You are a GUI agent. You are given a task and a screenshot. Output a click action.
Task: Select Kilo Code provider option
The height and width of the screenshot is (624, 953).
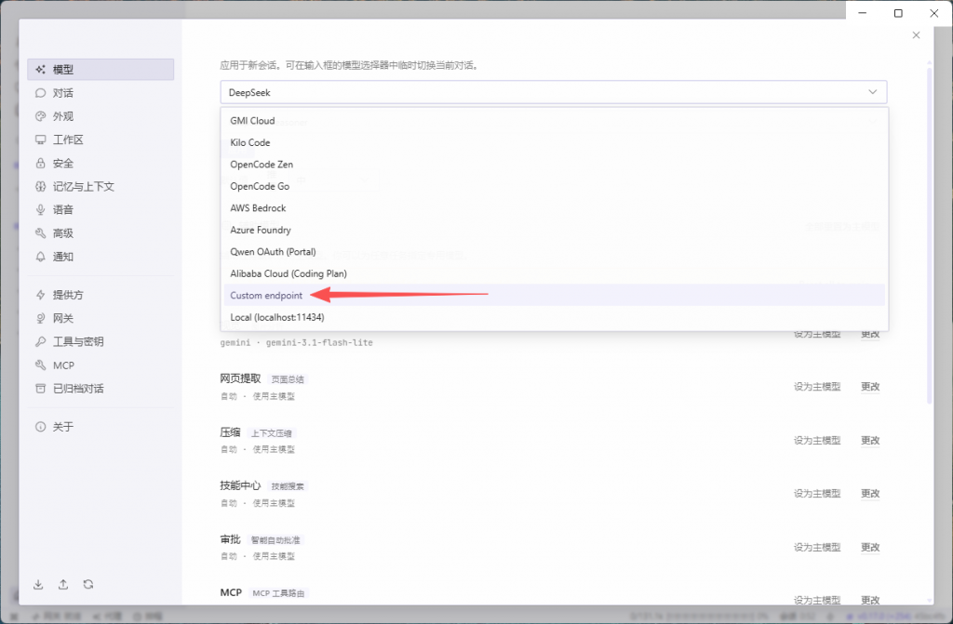(554, 142)
